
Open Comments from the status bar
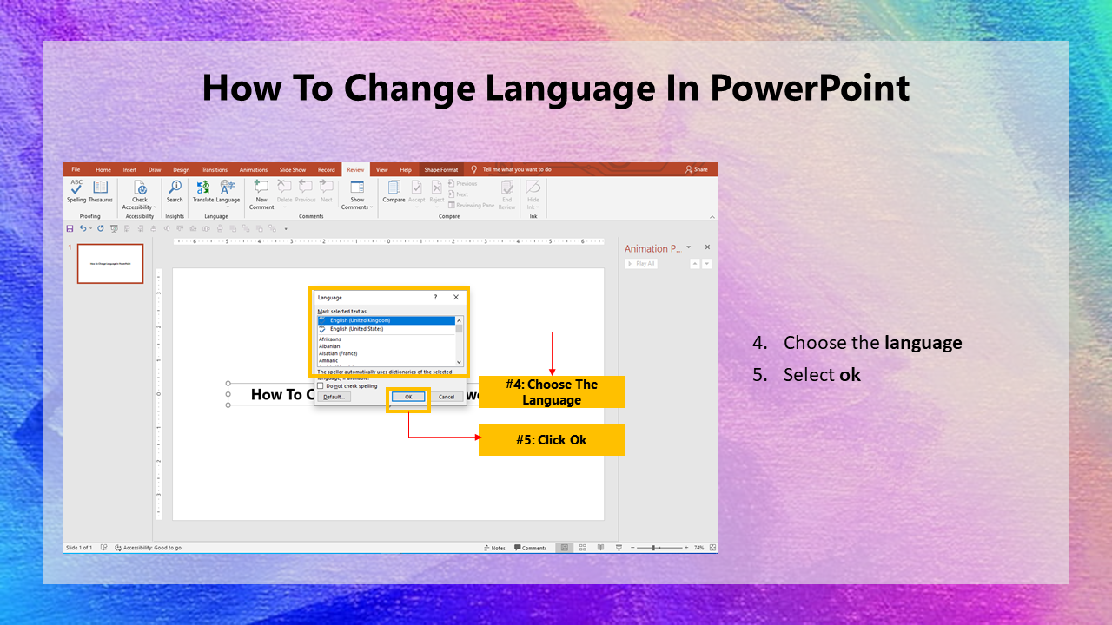[531, 548]
